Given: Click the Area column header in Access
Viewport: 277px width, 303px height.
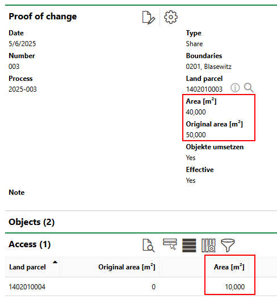Looking at the screenshot, I should pos(229,267).
